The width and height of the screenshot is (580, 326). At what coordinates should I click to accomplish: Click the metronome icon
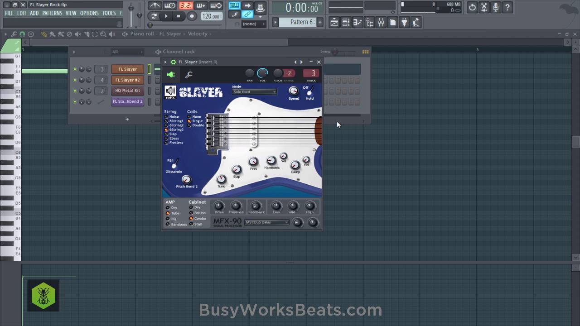click(x=155, y=5)
